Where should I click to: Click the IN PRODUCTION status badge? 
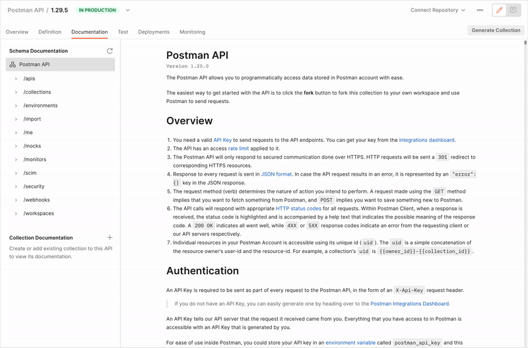click(x=97, y=10)
